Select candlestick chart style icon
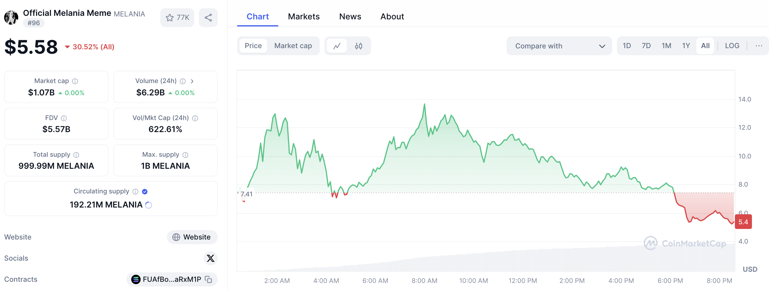769x290 pixels. [359, 46]
